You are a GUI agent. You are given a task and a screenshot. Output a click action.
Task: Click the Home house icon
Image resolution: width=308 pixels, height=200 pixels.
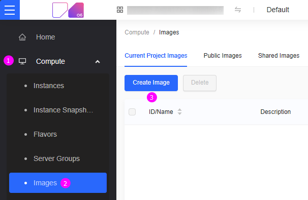coord(22,37)
